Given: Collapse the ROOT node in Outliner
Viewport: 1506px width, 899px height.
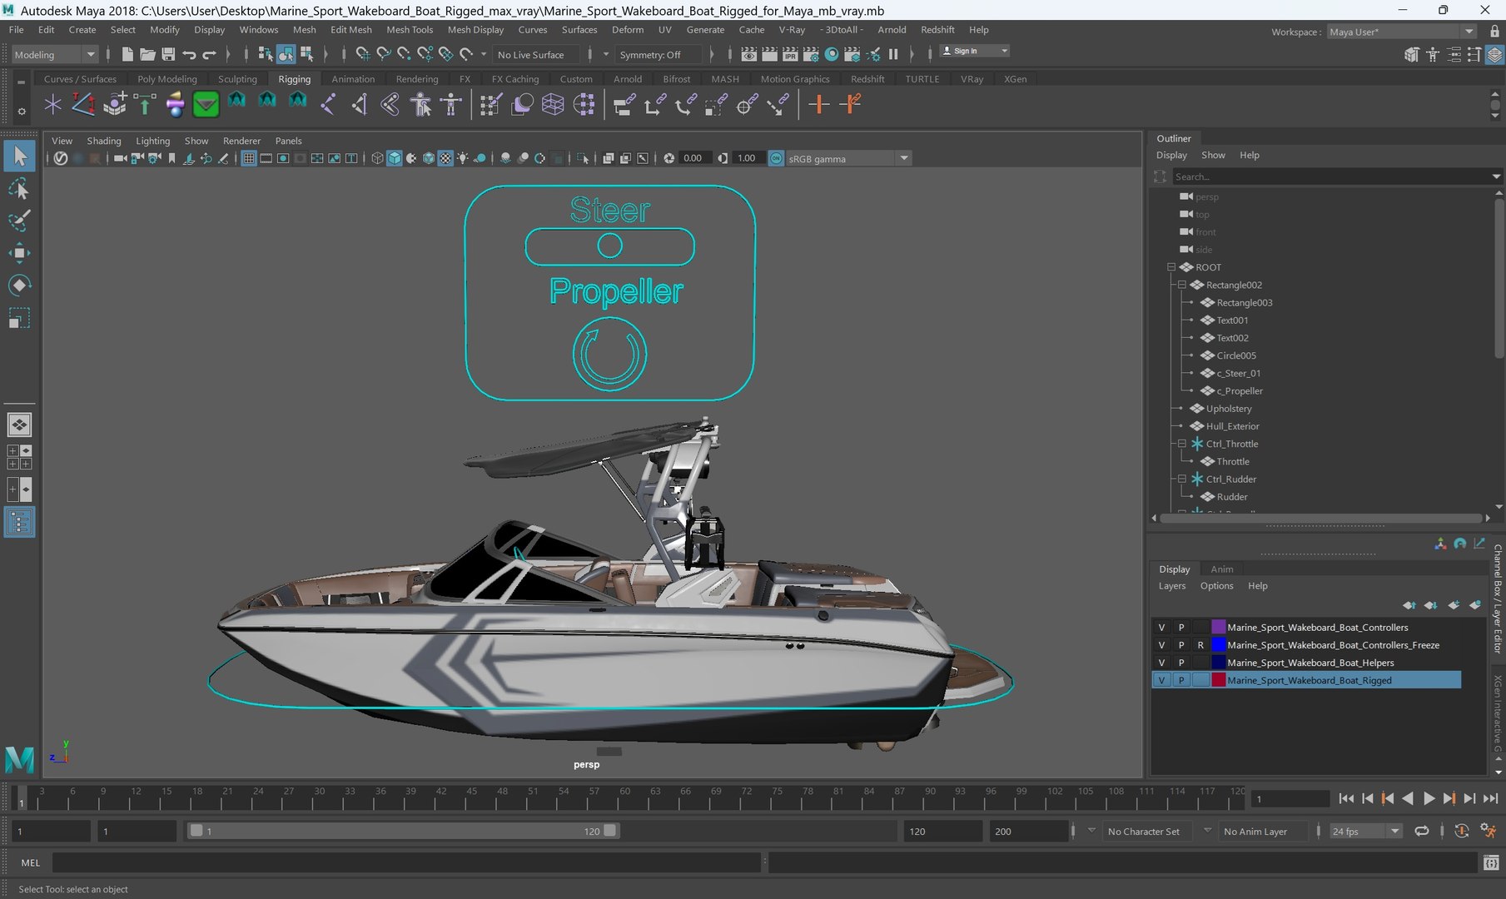Looking at the screenshot, I should (x=1171, y=267).
